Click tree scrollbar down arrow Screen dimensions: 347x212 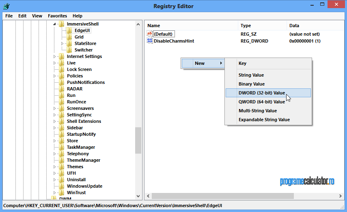[x=138, y=196]
